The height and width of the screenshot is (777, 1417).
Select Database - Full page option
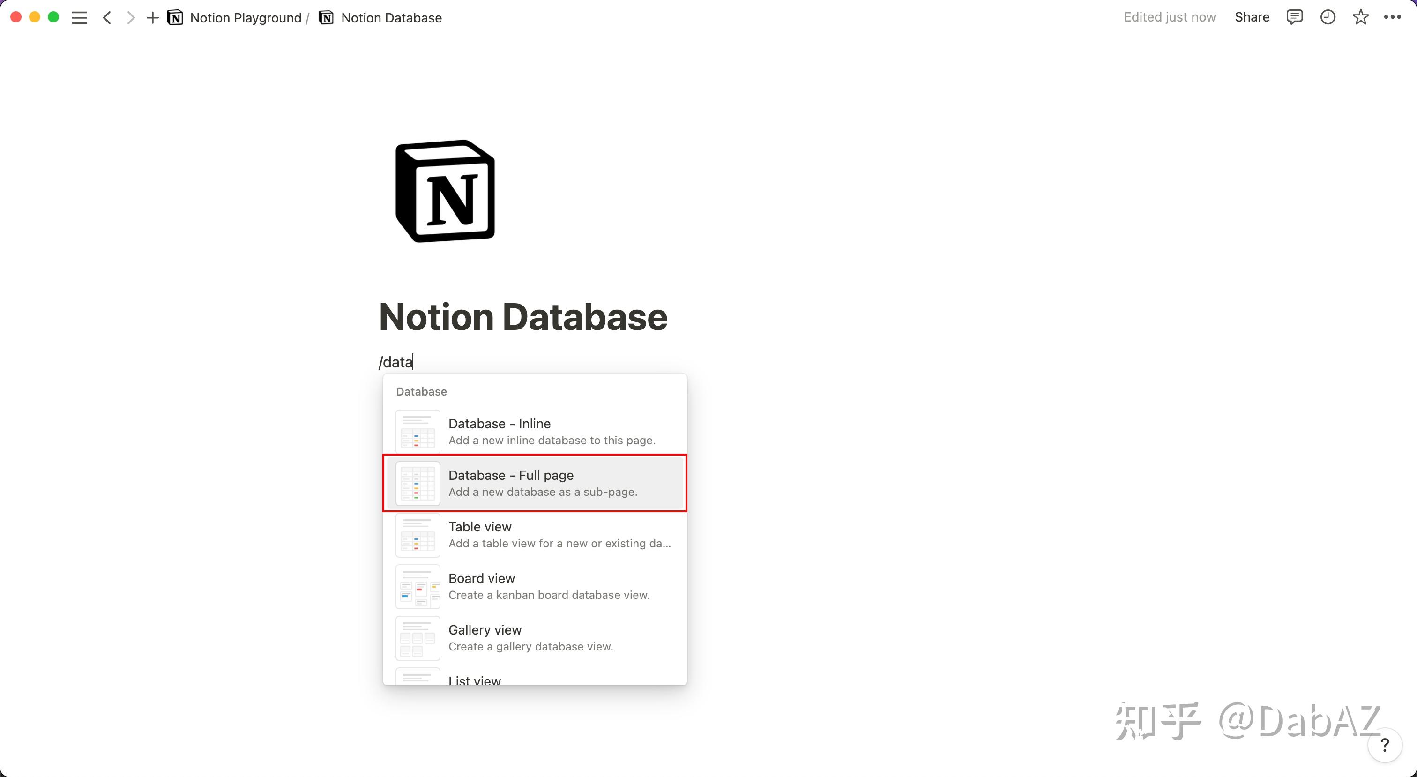coord(534,483)
